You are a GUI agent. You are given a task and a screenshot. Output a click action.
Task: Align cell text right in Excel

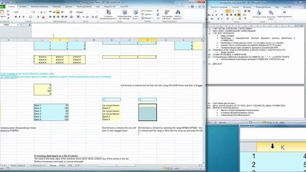tap(58, 17)
